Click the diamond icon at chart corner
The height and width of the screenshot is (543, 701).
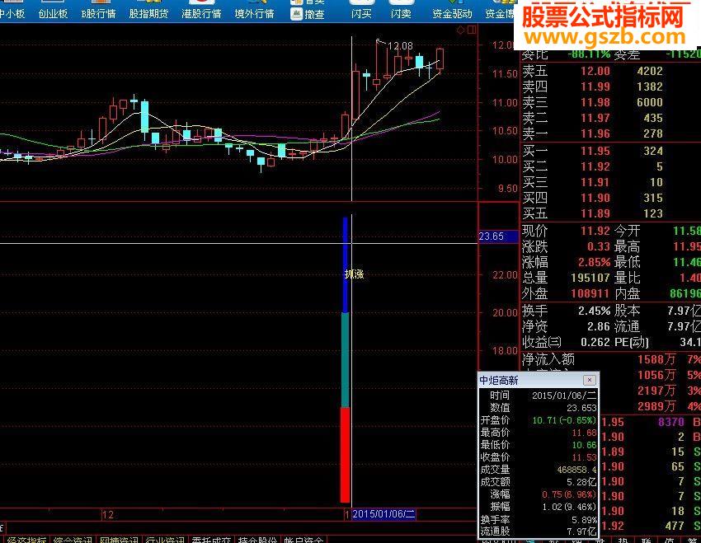[460, 30]
